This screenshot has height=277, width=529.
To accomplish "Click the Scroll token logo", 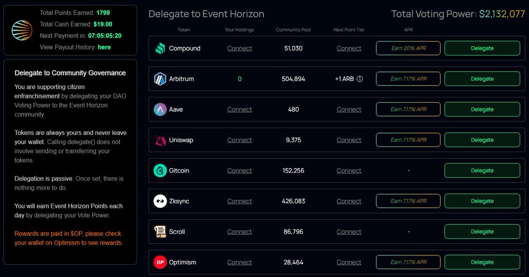I will [x=160, y=232].
